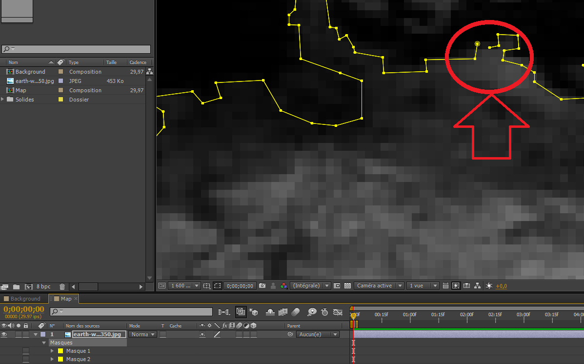Click the 8 bpc color depth button

pyautogui.click(x=43, y=287)
